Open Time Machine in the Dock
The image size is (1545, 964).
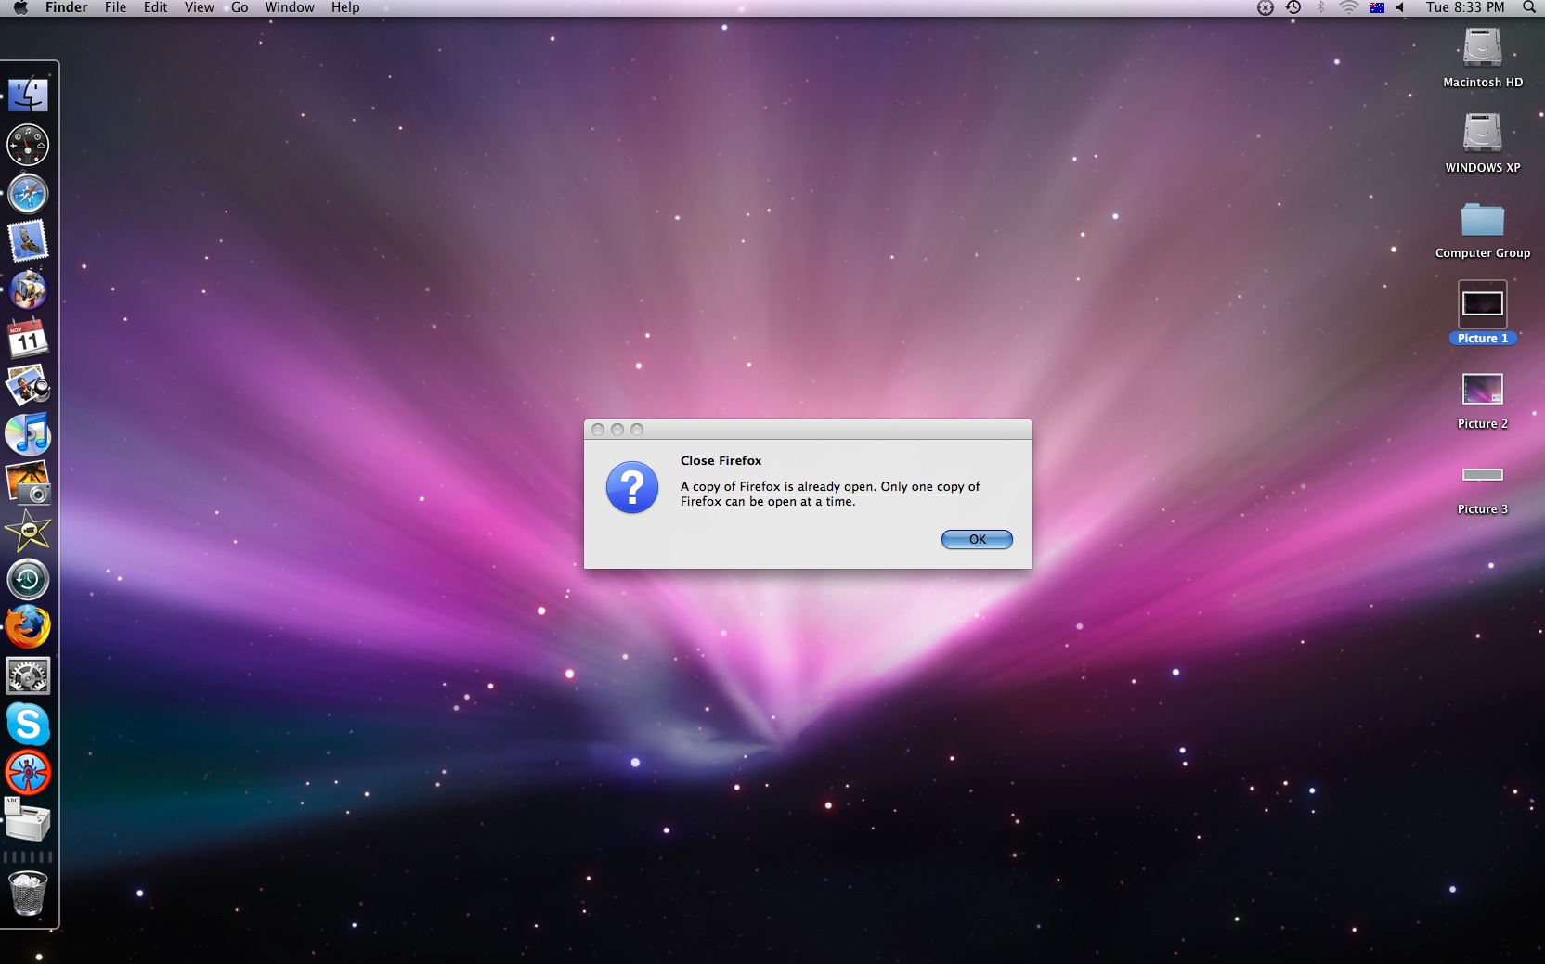coord(28,579)
